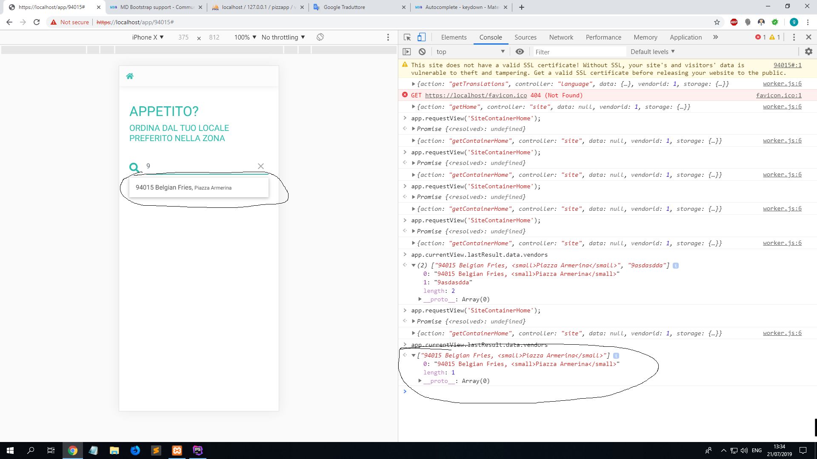Viewport: 817px width, 459px height.
Task: Bookmark this page with the star icon
Action: pos(717,22)
